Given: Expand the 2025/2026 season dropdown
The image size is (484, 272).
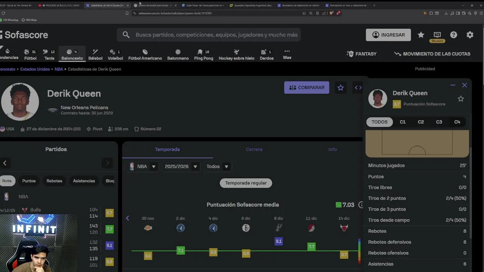Looking at the screenshot, I should pos(181,167).
